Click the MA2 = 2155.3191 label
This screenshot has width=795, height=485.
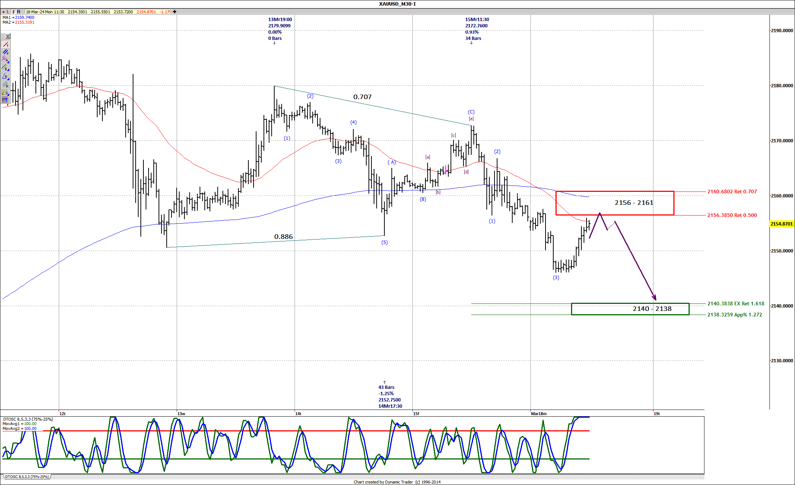tap(18, 22)
